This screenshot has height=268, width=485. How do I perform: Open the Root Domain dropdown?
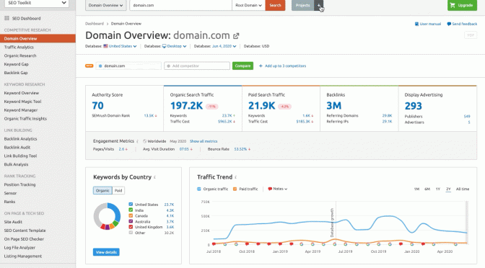pyautogui.click(x=249, y=5)
